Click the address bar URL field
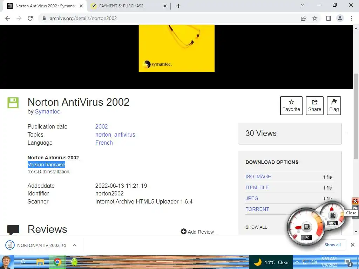 pyautogui.click(x=169, y=18)
